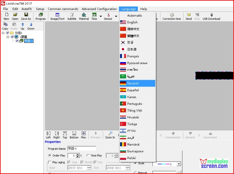Open the Advanced Configuration menu

[99, 9]
